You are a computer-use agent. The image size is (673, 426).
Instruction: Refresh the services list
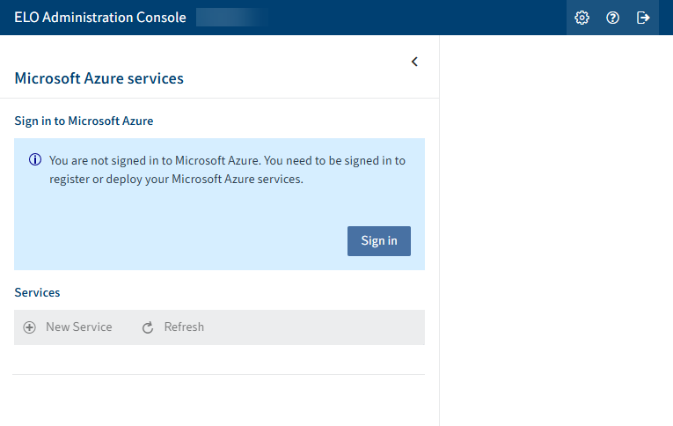pyautogui.click(x=173, y=327)
